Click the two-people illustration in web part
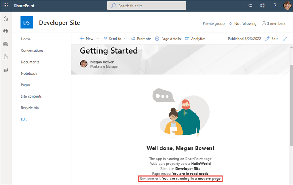The height and width of the screenshot is (185, 293). 181,113
